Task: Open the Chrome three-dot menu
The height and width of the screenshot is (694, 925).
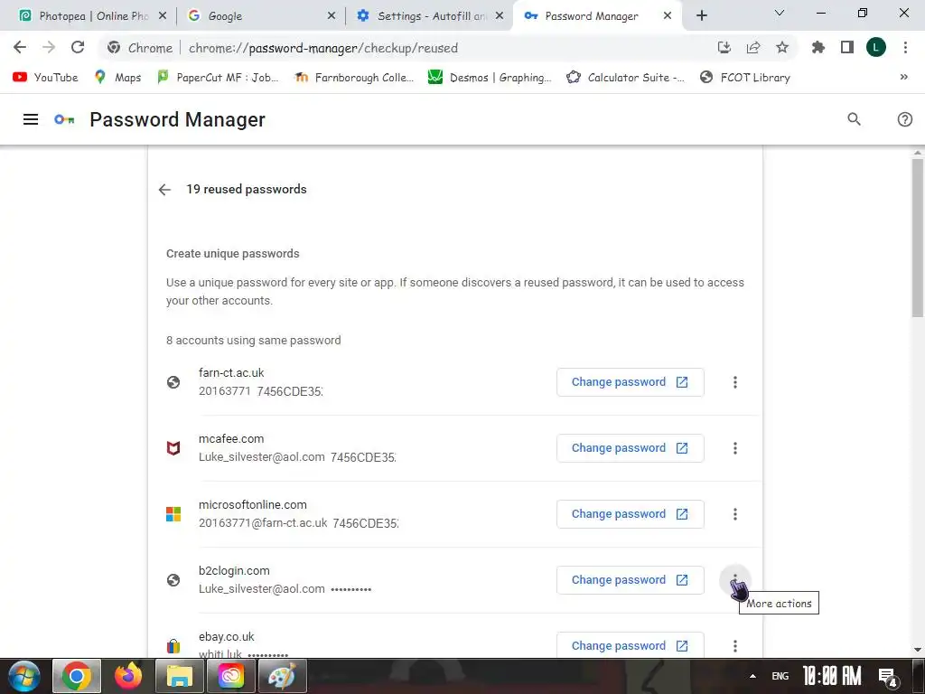Action: (905, 48)
